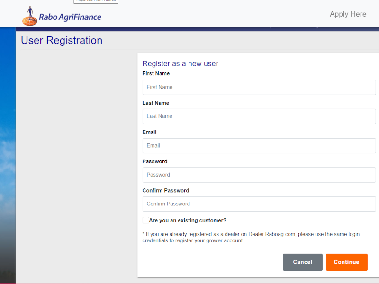Click the bold First Name label above its field
The image size is (379, 284).
tap(156, 73)
